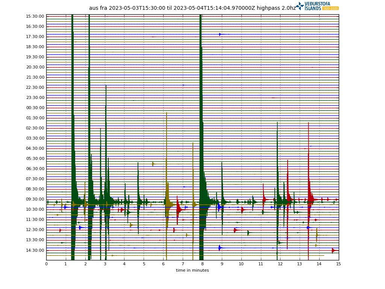Click the x-axis tick label 1
Viewport: 385px width, 289px height.
[x=65, y=264]
